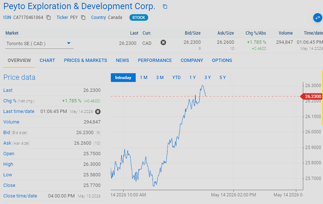Open the Toronto SE (CAD) market dropdown
This screenshot has height=204, width=323.
click(39, 43)
